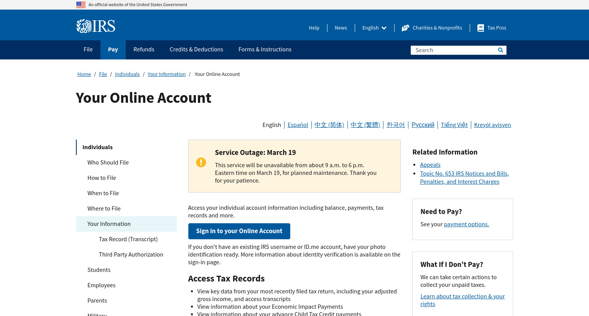This screenshot has width=589, height=316.
Task: Click the Charities & Nonprofits handshake icon
Action: pyautogui.click(x=405, y=28)
